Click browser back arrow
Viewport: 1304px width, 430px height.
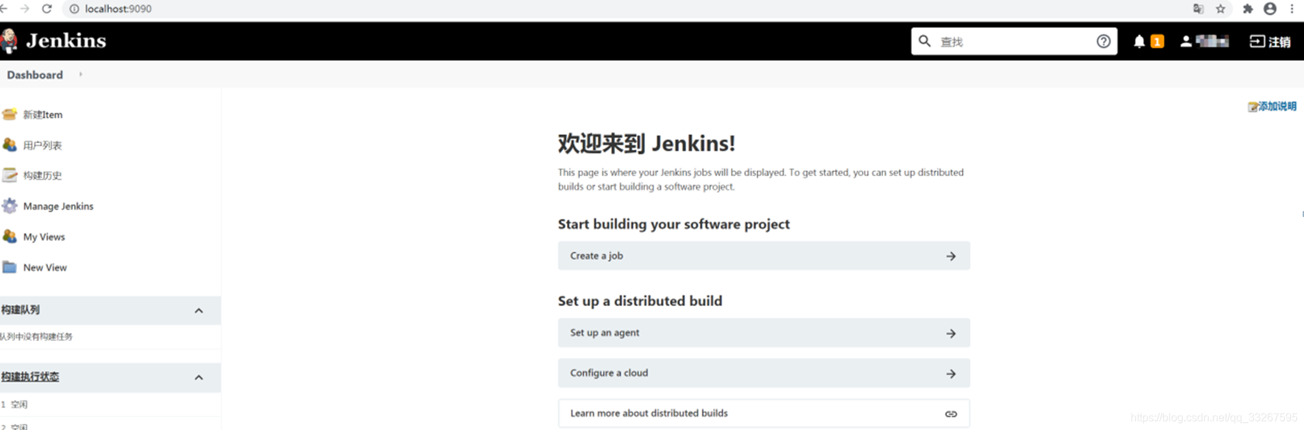tap(4, 9)
